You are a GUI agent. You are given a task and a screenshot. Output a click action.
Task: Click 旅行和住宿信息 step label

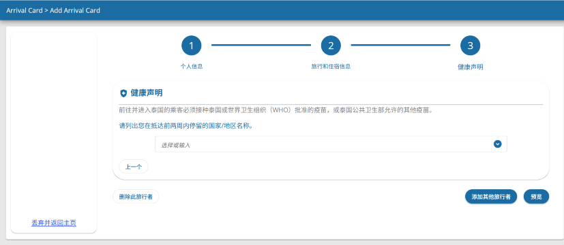click(331, 67)
